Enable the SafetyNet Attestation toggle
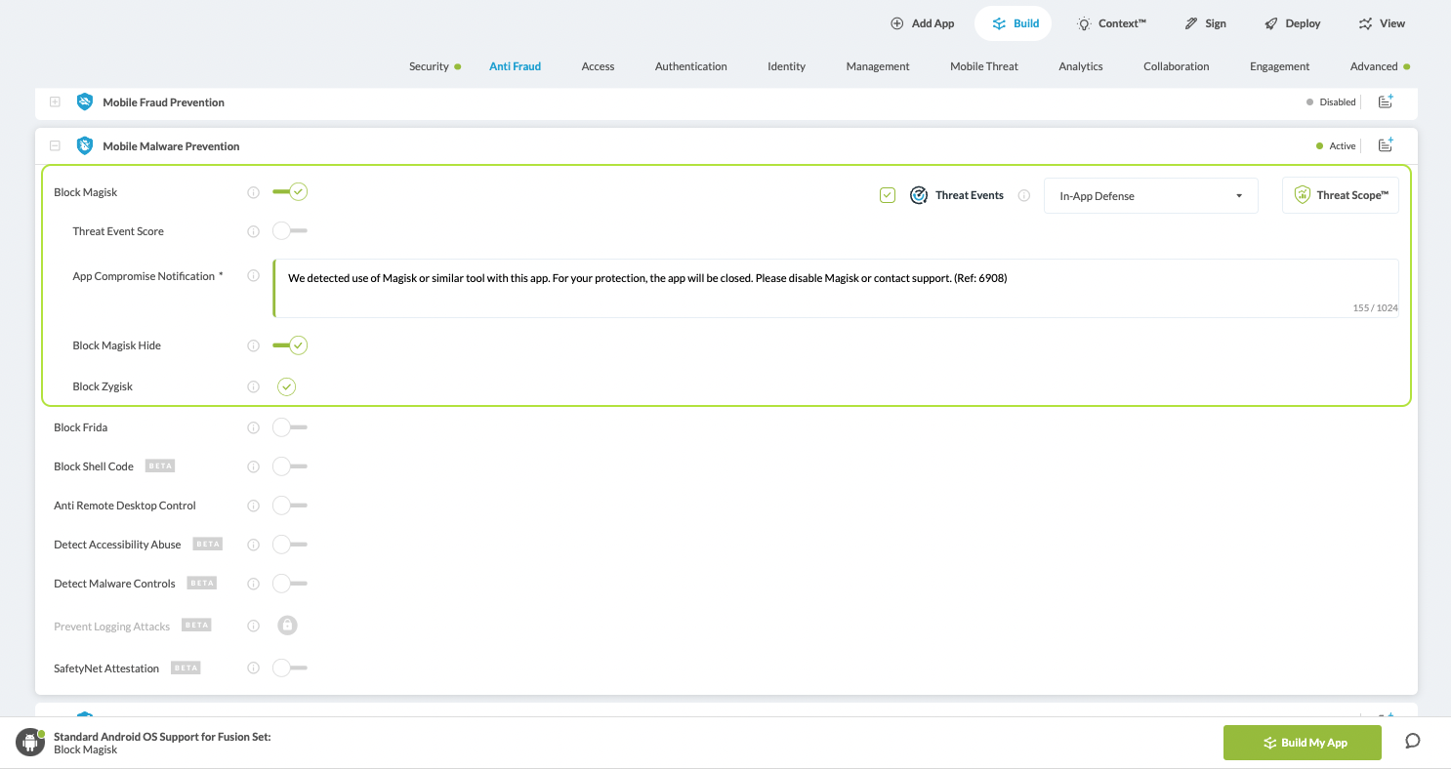The height and width of the screenshot is (769, 1451). (289, 668)
